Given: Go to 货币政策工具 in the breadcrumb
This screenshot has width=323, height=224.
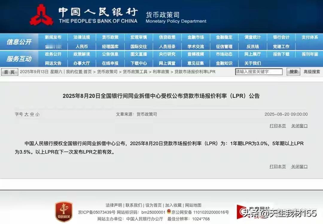Looking at the screenshot, I should tap(135, 72).
